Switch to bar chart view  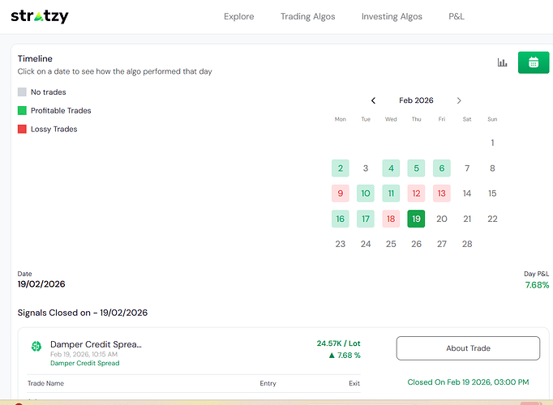tap(502, 62)
